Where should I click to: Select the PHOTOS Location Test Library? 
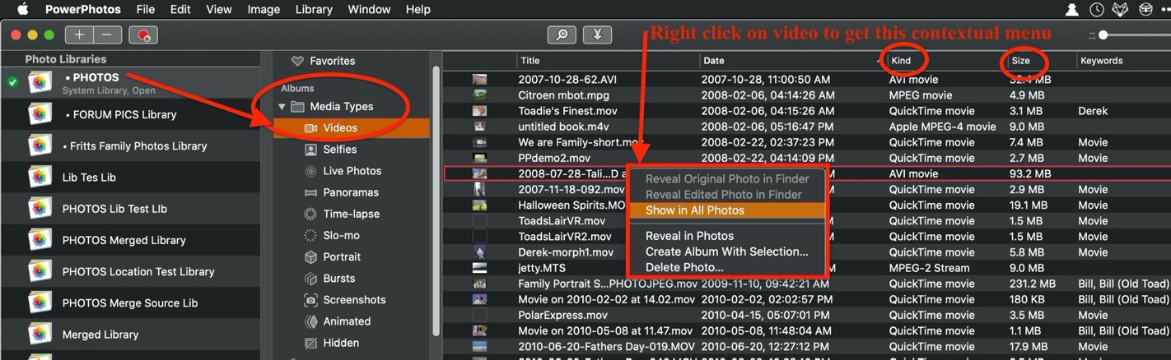[130, 271]
